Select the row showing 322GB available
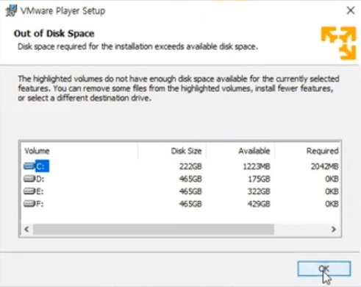 (x=181, y=191)
